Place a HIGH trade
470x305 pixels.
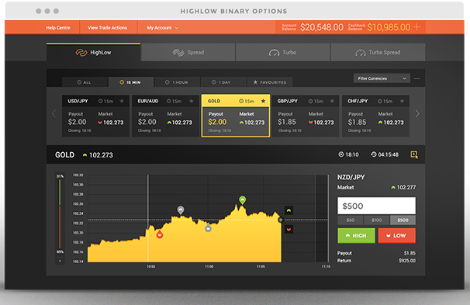[356, 236]
